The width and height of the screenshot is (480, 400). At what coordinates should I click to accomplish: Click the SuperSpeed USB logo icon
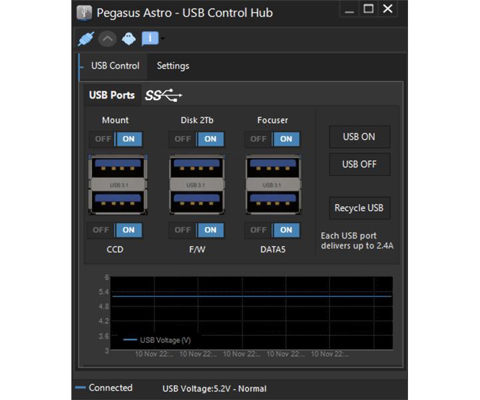tap(163, 95)
